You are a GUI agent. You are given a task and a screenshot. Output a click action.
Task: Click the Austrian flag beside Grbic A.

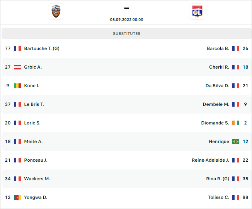tap(17, 67)
